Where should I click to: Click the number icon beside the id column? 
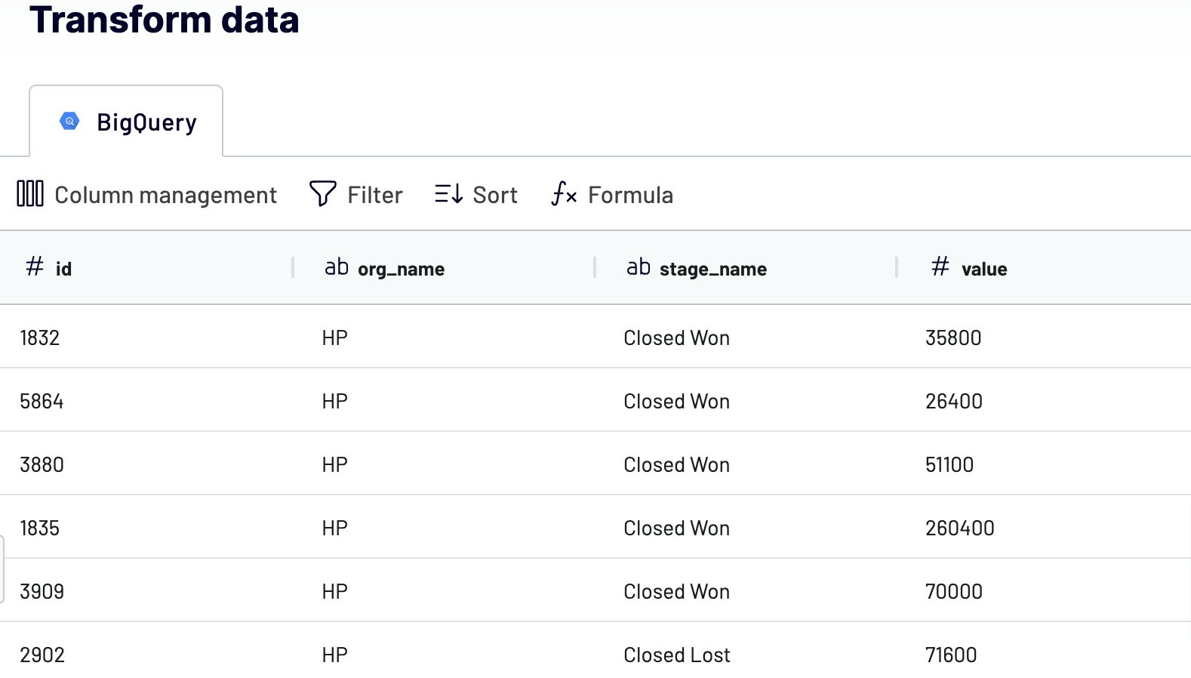point(33,267)
